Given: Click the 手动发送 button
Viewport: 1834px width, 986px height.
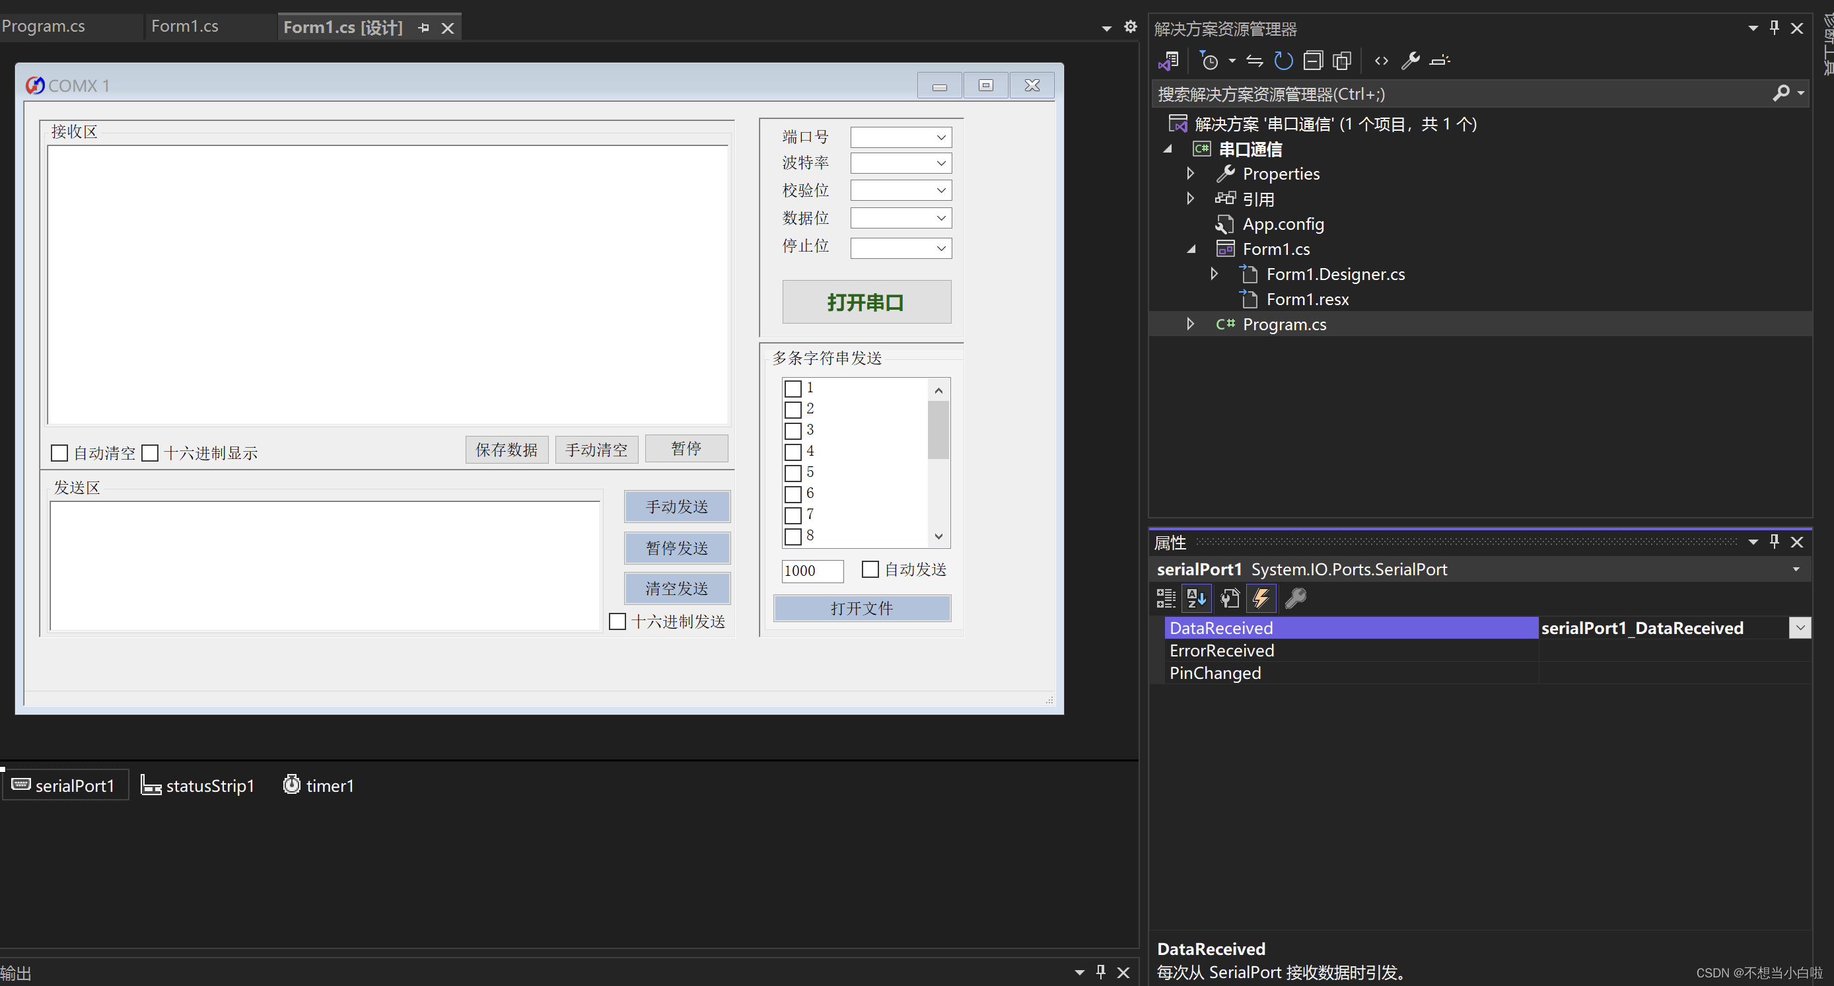Looking at the screenshot, I should pyautogui.click(x=676, y=507).
